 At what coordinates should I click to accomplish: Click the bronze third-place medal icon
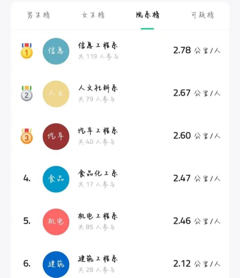pyautogui.click(x=27, y=136)
